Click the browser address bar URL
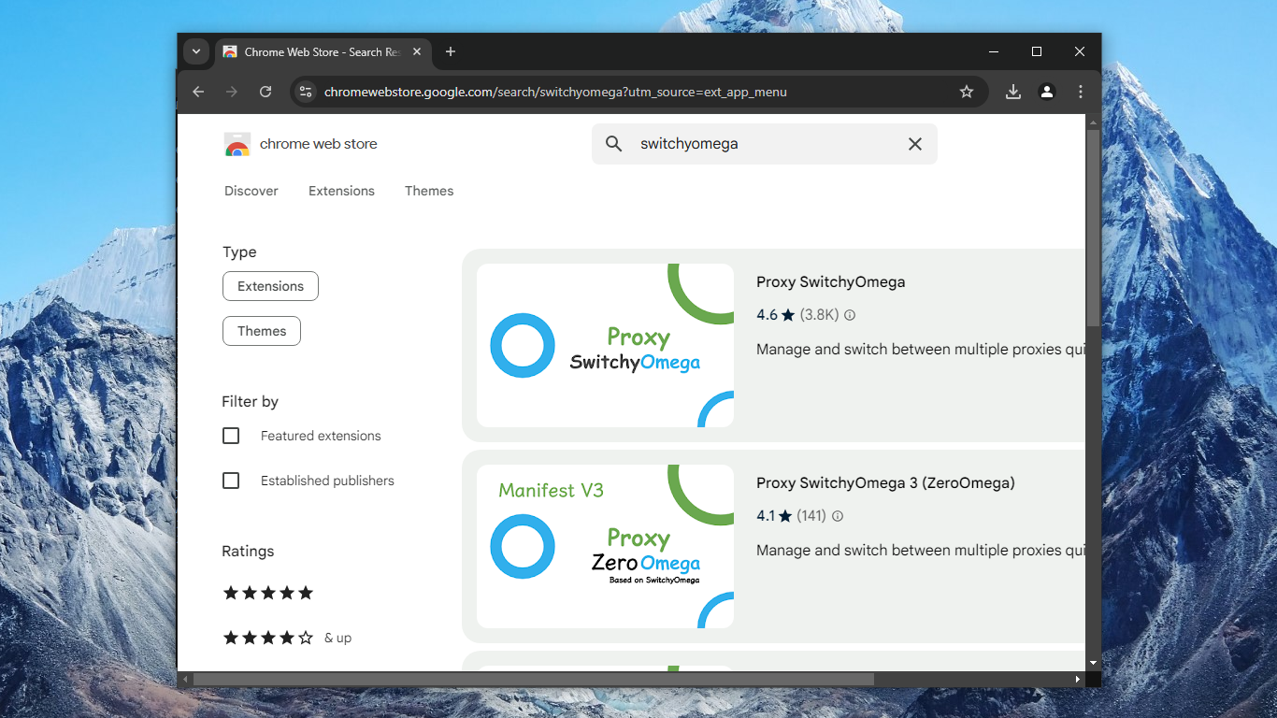 555,92
